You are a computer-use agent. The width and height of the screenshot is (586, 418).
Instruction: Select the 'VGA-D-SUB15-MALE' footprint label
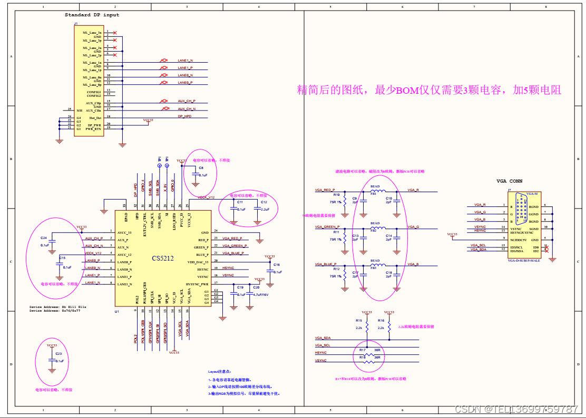pos(524,261)
